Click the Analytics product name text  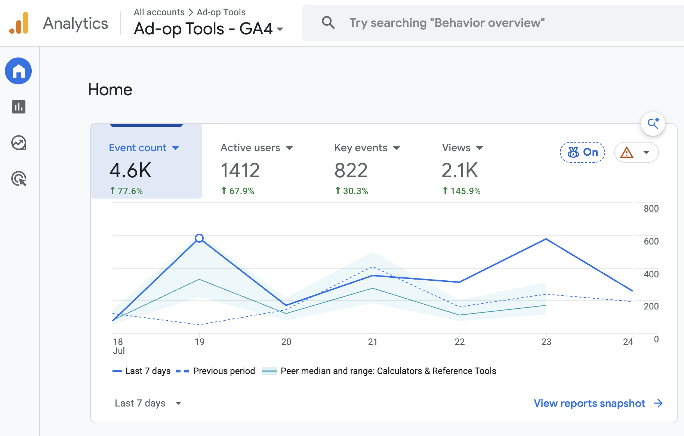tap(76, 23)
